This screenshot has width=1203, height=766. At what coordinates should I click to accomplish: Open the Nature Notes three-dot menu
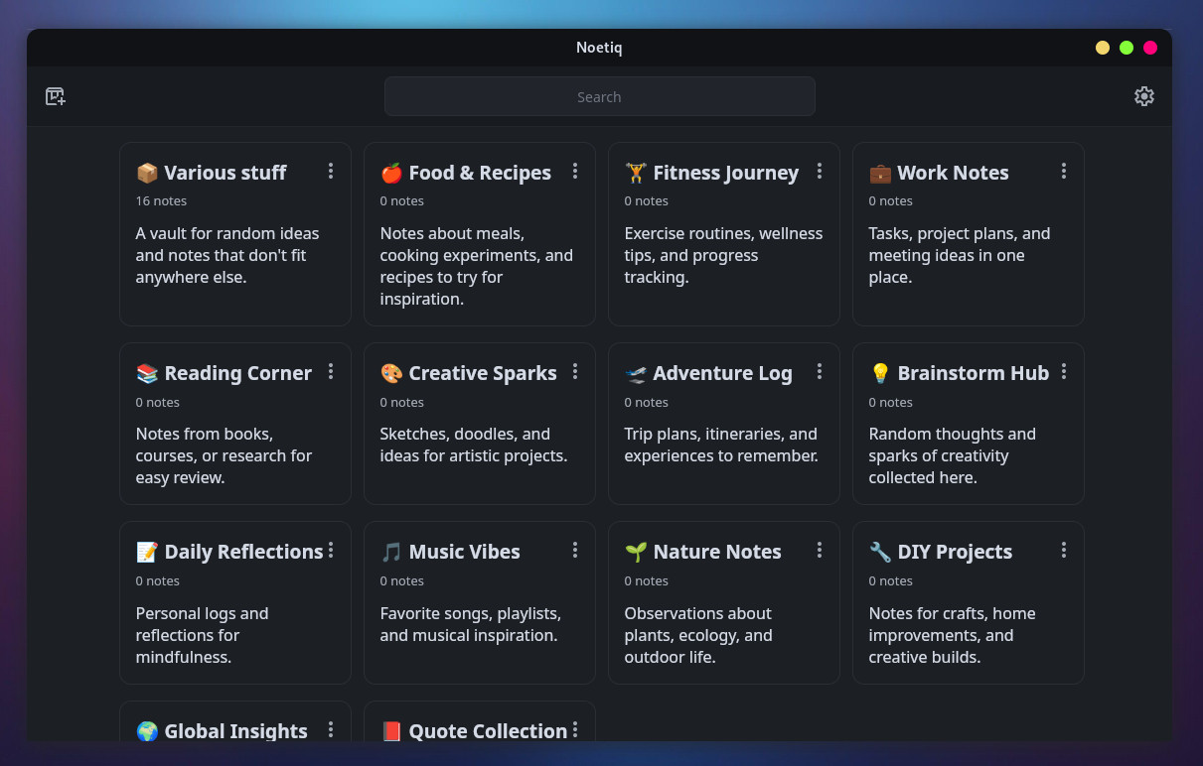pyautogui.click(x=820, y=551)
